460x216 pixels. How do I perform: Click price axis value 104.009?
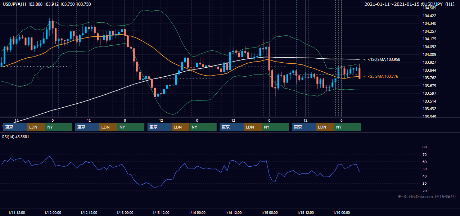[x=429, y=55]
